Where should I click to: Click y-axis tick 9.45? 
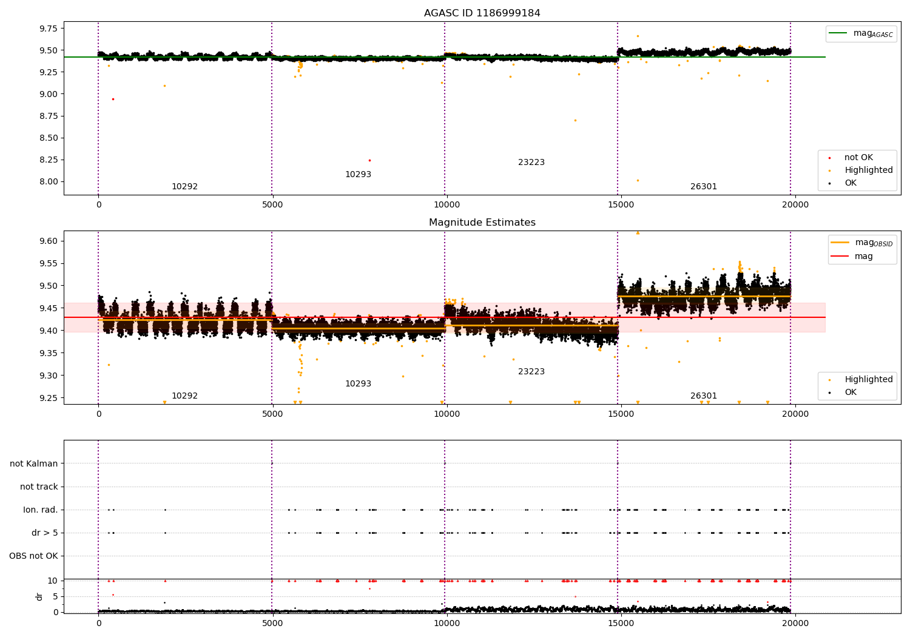(48, 309)
